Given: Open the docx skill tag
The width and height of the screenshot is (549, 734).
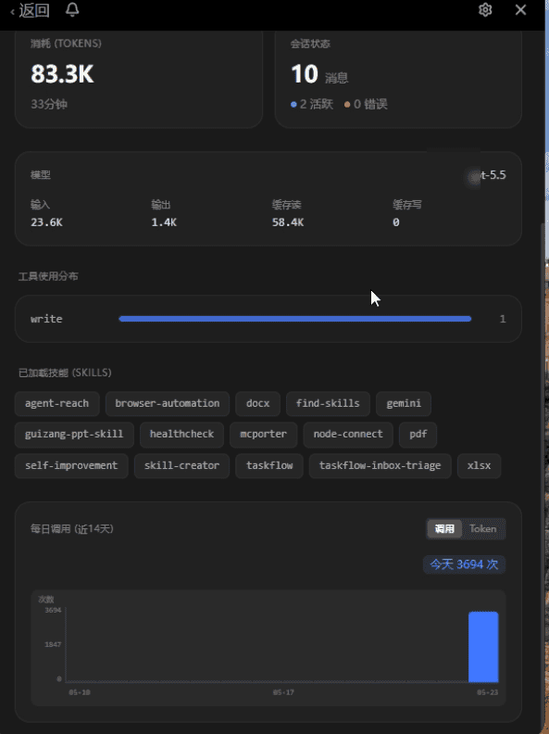Looking at the screenshot, I should pyautogui.click(x=257, y=403).
